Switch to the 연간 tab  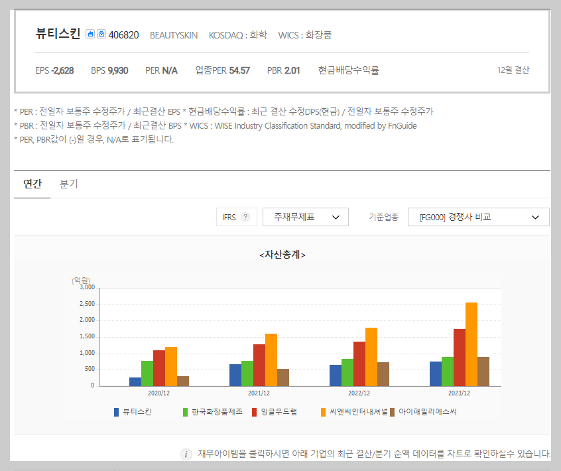32,184
